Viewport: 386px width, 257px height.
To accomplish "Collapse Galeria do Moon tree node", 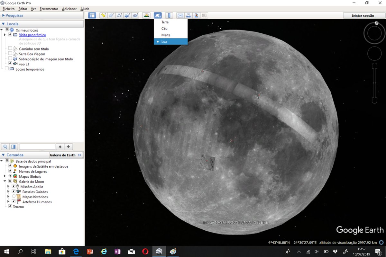I will pos(5,181).
